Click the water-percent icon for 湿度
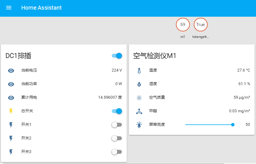Viewport: 256px width, 164px height. pyautogui.click(x=139, y=84)
